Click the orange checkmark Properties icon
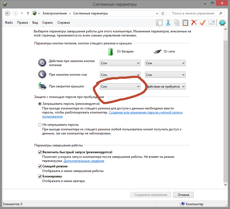 [x=203, y=23]
